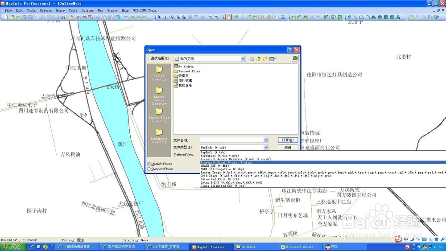The image size is (446, 251).
Task: Open the Table menu
Action: pyautogui.click(x=73, y=11)
